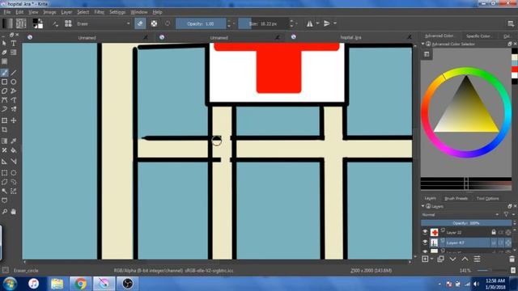The width and height of the screenshot is (518, 291).
Task: Open the brush editor dropdown icon
Action: [55, 23]
